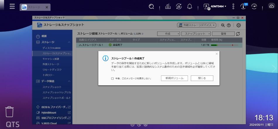Collapse the ストレージプール 1 row arrow
The width and height of the screenshot is (278, 129).
(80, 45)
